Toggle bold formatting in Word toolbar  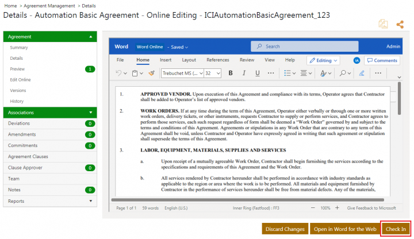[x=230, y=73]
